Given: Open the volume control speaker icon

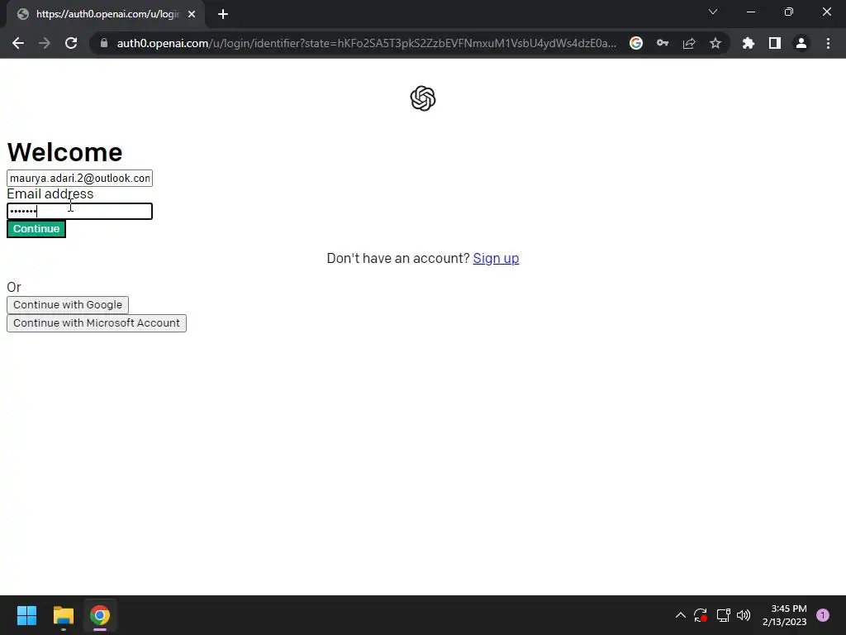Looking at the screenshot, I should [744, 615].
